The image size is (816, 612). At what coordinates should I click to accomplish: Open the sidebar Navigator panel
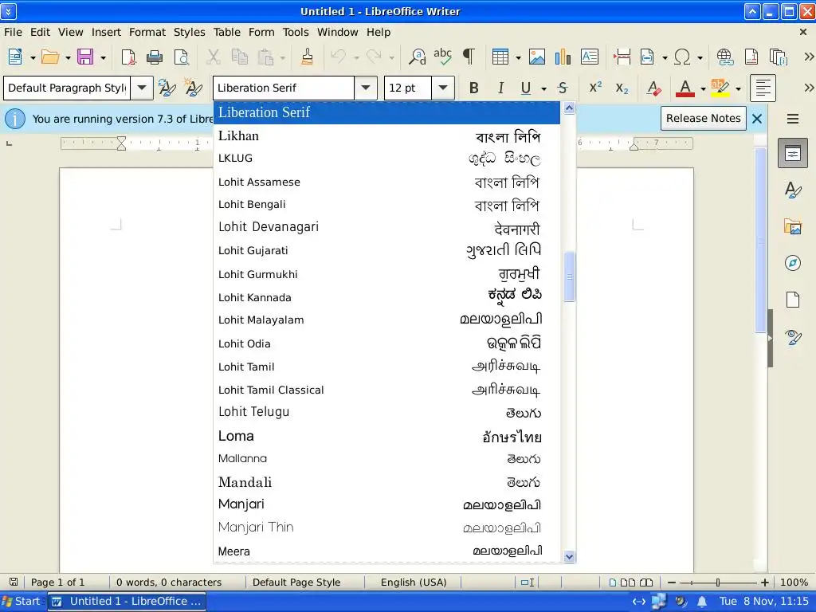[793, 263]
